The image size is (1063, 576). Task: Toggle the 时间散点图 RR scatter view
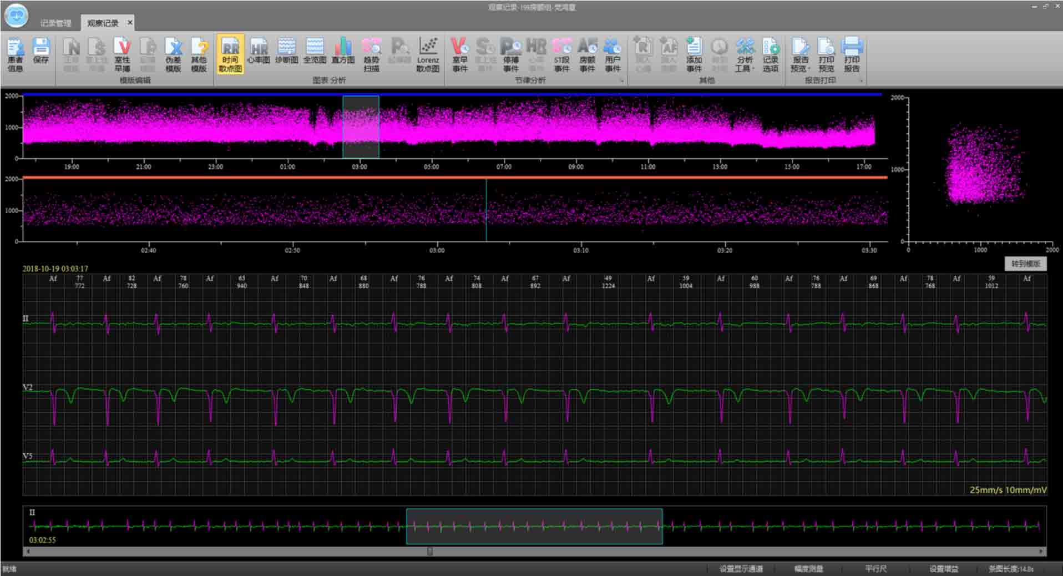pyautogui.click(x=230, y=54)
